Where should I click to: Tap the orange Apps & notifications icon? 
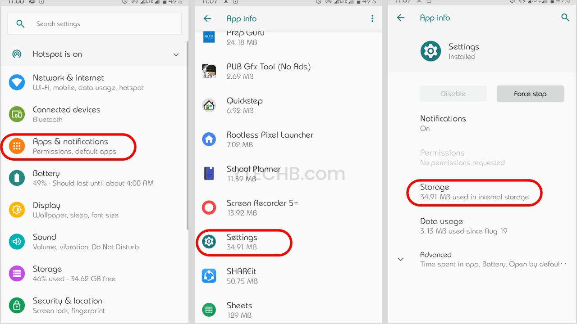(17, 146)
